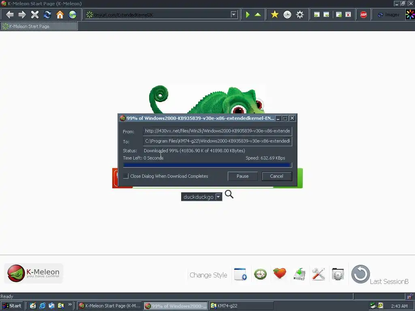Click the Show Desktop quick launch icon
The width and height of the screenshot is (415, 311).
pyautogui.click(x=33, y=306)
